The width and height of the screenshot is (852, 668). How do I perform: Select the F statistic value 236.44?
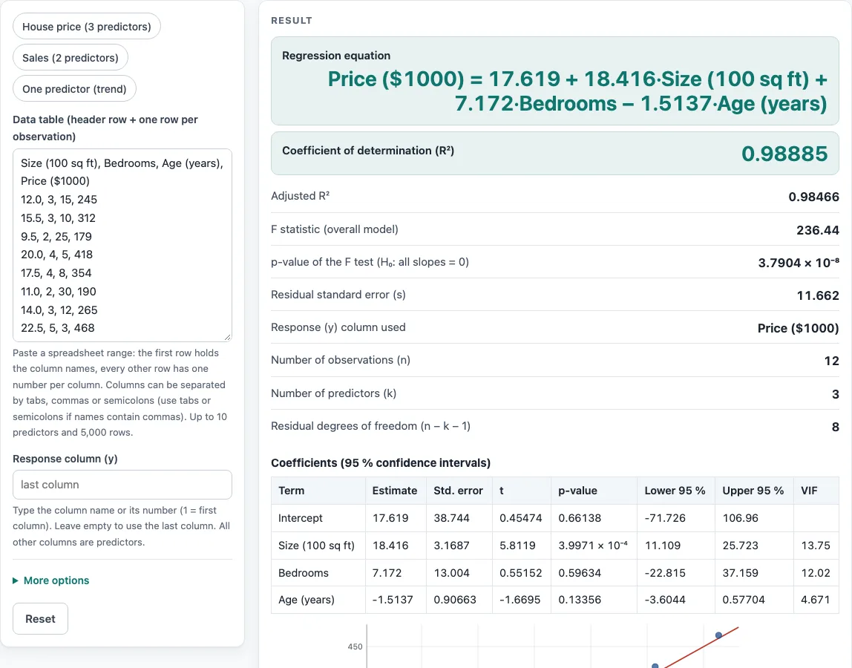click(817, 230)
